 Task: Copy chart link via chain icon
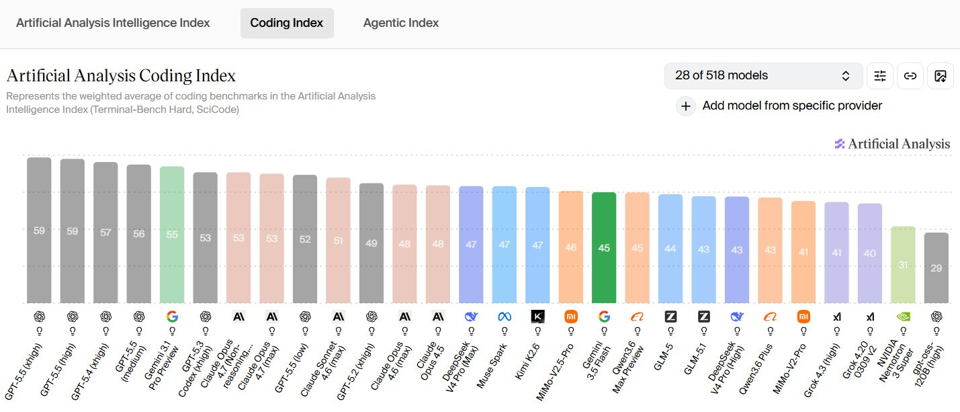point(910,76)
